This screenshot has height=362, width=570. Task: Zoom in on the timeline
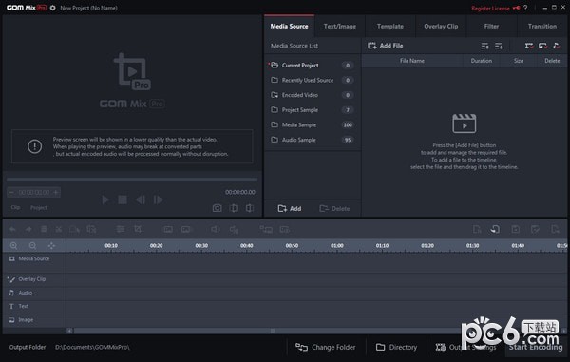[x=14, y=246]
